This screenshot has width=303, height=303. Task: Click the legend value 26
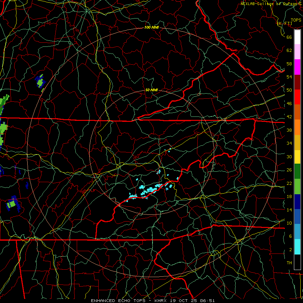coord(289,170)
